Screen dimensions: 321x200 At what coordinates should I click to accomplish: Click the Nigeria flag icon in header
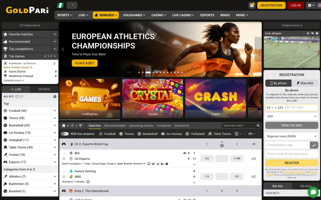point(60,5)
